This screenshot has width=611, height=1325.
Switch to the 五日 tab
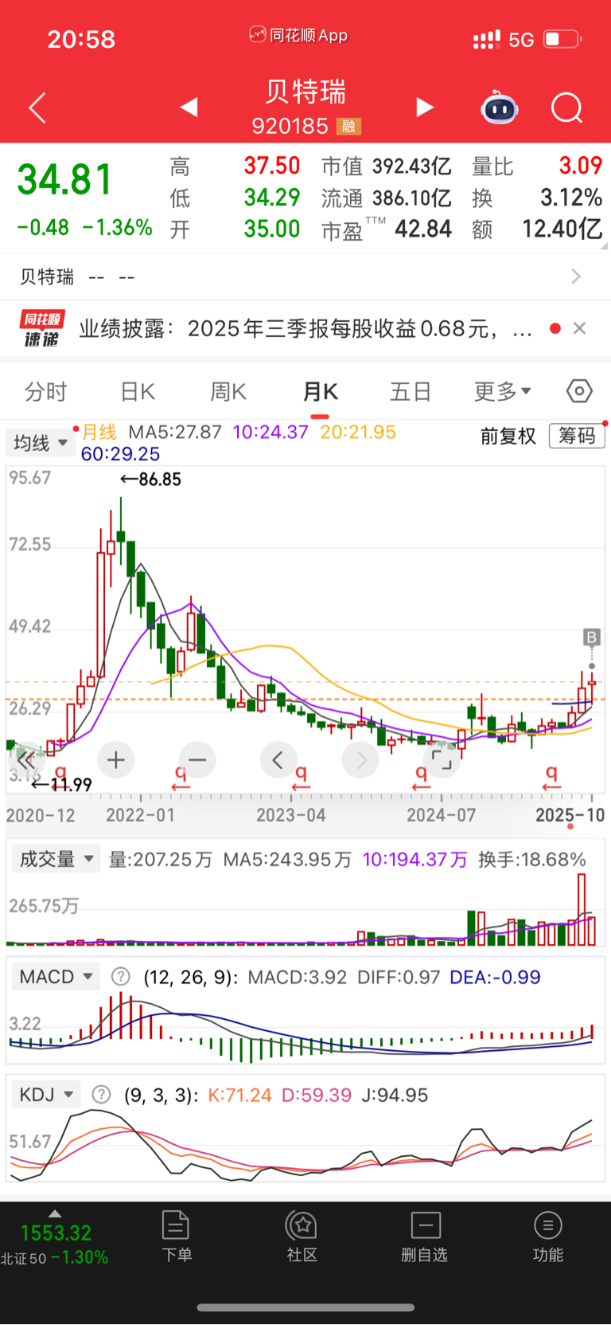tap(411, 392)
